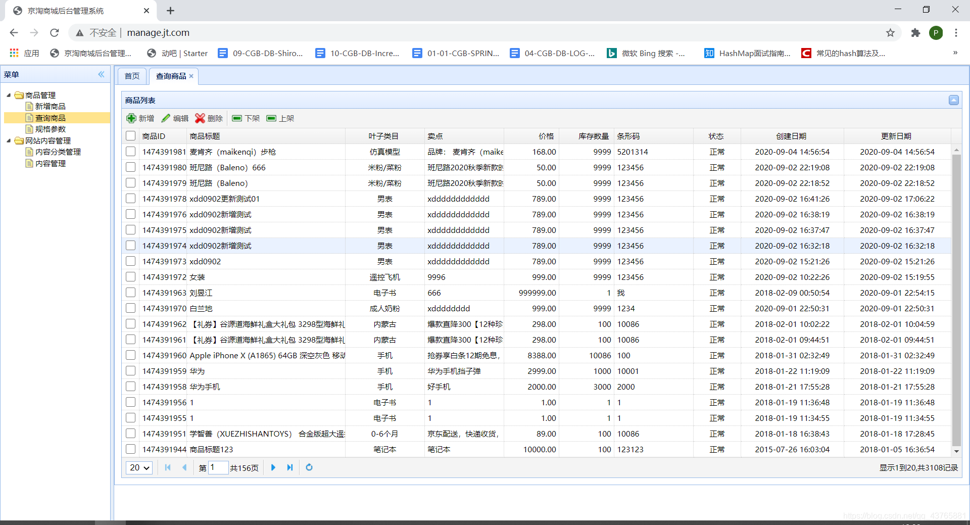This screenshot has height=525, width=970.
Task: Sort by 价格 column header
Action: click(x=531, y=136)
